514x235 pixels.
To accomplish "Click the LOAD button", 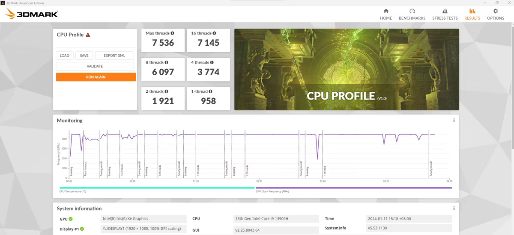I will [x=65, y=56].
